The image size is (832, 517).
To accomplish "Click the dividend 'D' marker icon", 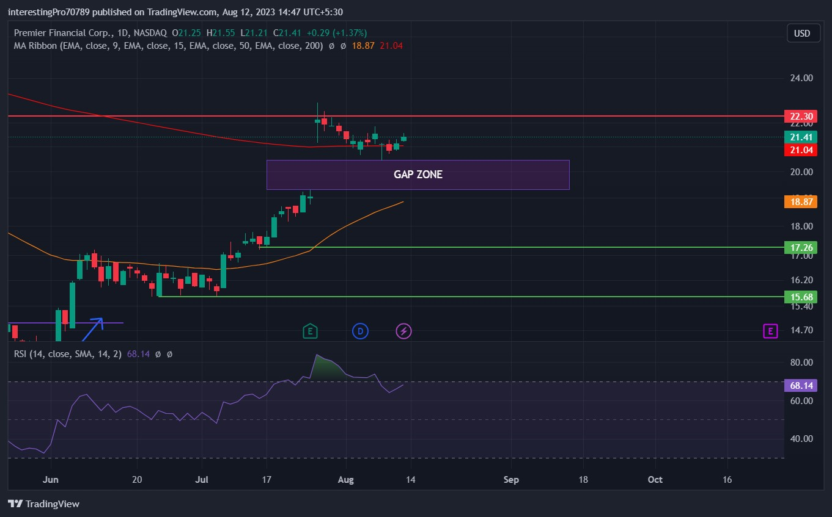I will [x=360, y=331].
